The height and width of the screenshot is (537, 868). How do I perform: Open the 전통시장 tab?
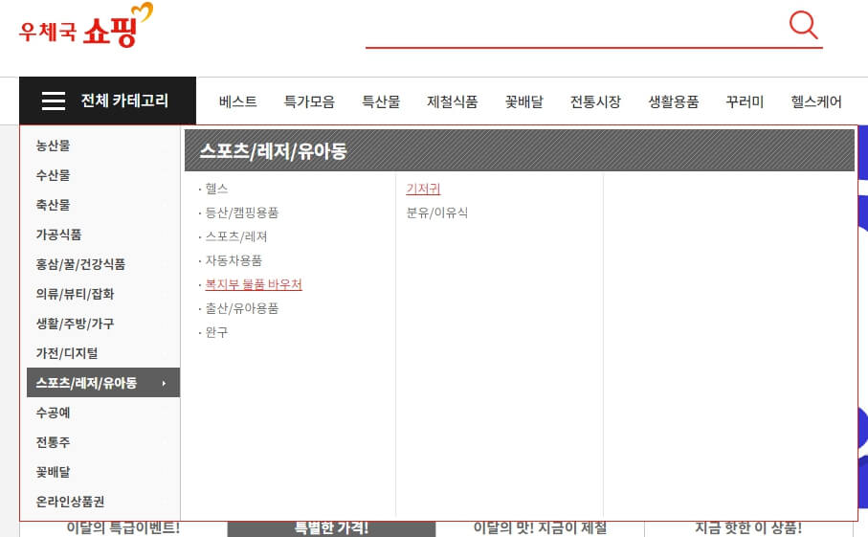click(595, 101)
